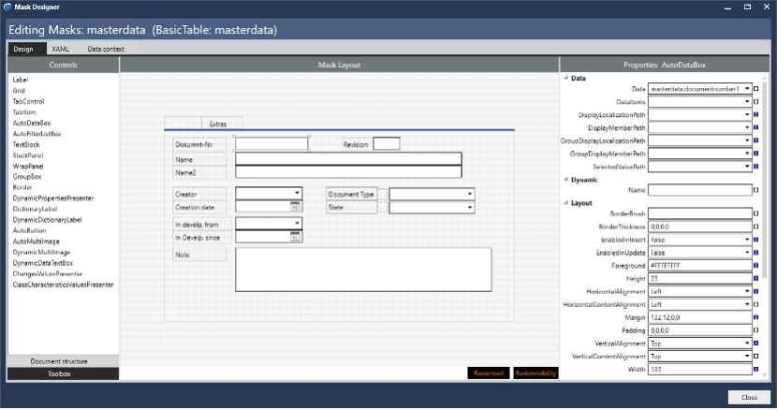Open calendar picker for Creation date field
The image size is (777, 410).
point(294,207)
